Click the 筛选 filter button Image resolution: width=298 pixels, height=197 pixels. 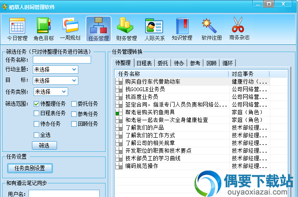pyautogui.click(x=44, y=145)
